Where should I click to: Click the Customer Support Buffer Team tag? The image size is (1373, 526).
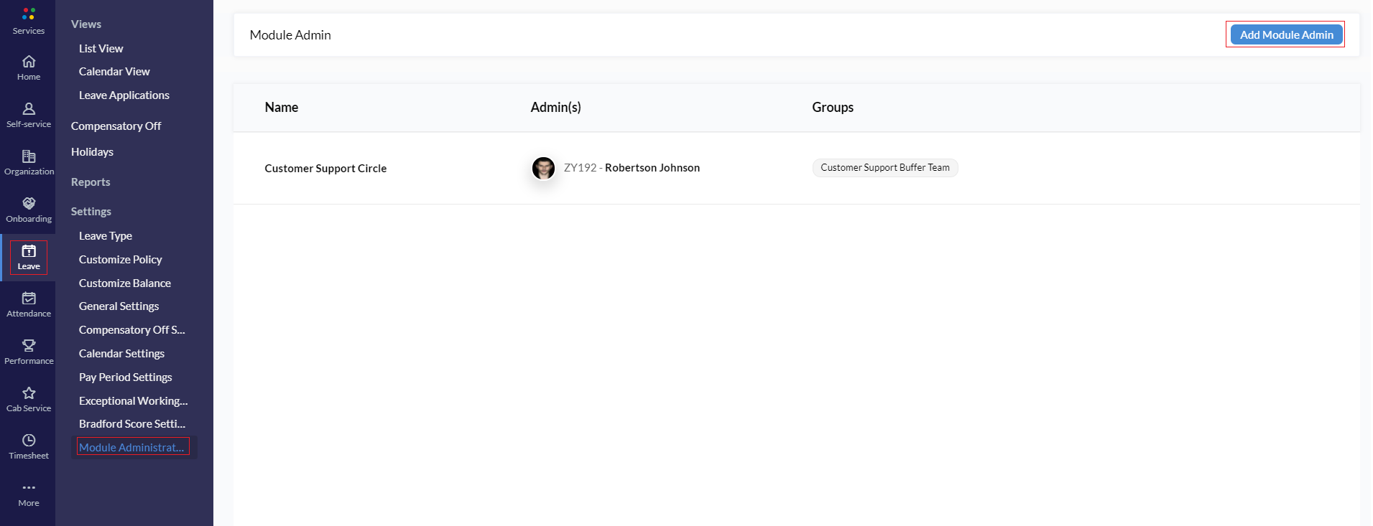click(885, 168)
